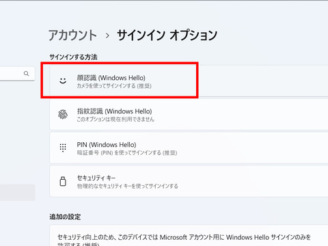Viewport: 328px width, 246px height.
Task: Click the 追加の設定 section heading
Action: pyautogui.click(x=65, y=217)
